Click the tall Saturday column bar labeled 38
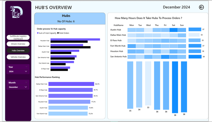212x122 pixels. coord(175,87)
